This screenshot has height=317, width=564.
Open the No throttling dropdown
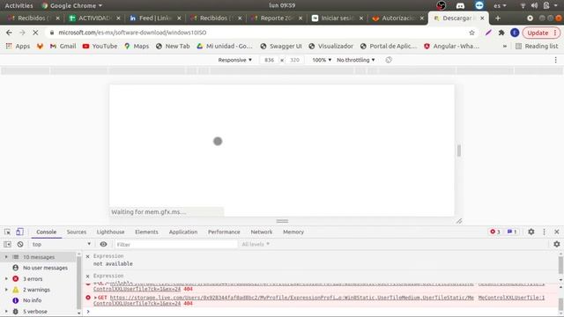click(x=356, y=60)
